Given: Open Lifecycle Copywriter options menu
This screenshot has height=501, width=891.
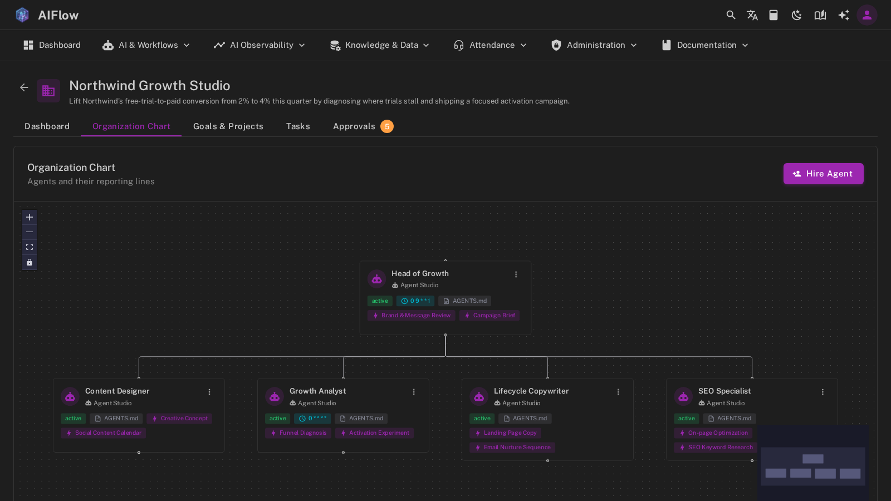Looking at the screenshot, I should click(x=618, y=392).
